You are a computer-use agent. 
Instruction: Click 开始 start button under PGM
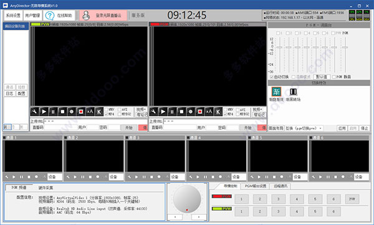(x=248, y=128)
